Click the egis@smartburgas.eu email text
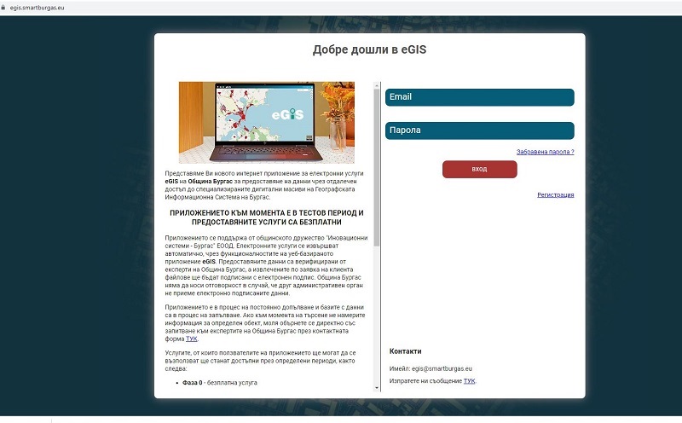Screen dimensions: 682x423 (x=442, y=368)
